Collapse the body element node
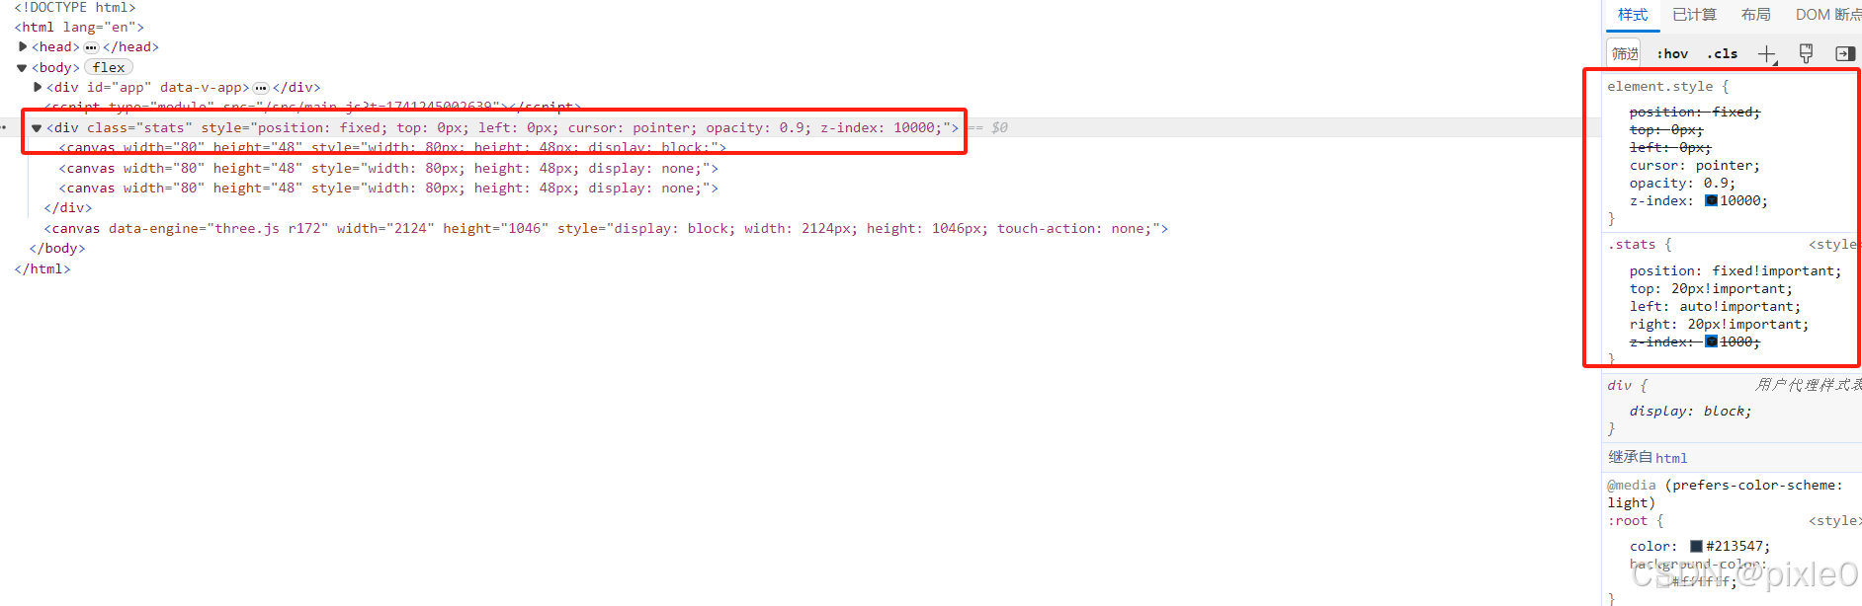The width and height of the screenshot is (1862, 606). pos(22,68)
